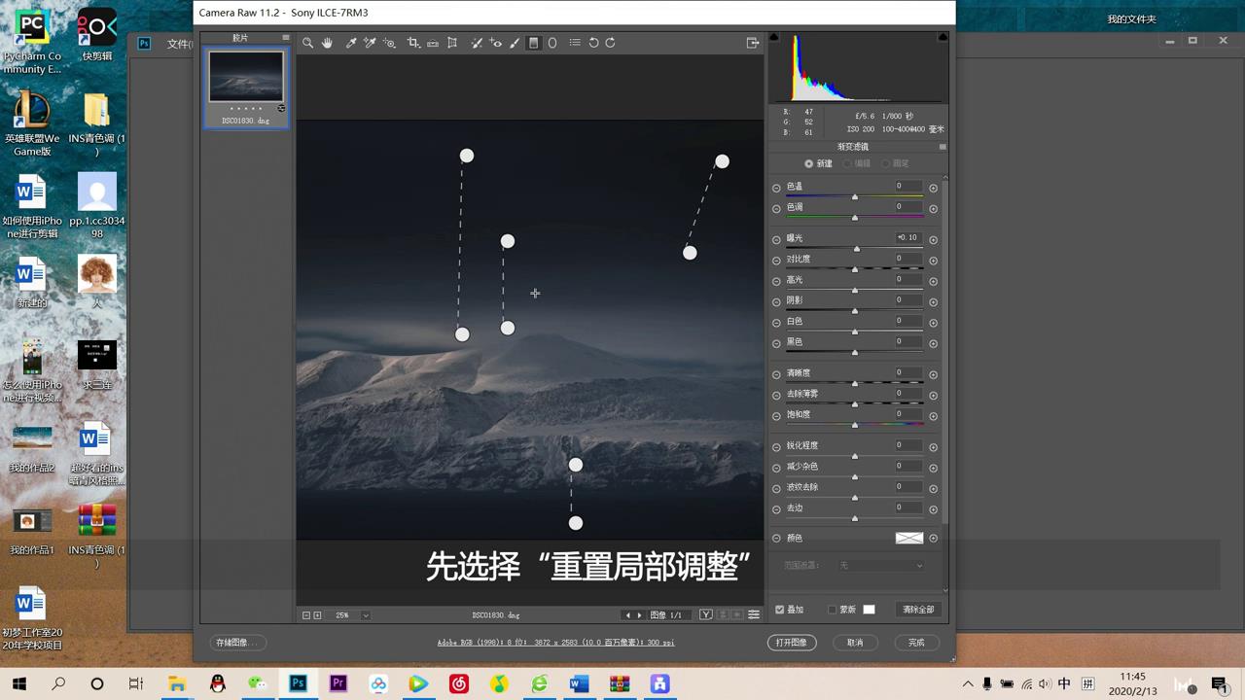Open workflow options via the Adobe RGB link
1245x700 pixels.
(x=554, y=642)
